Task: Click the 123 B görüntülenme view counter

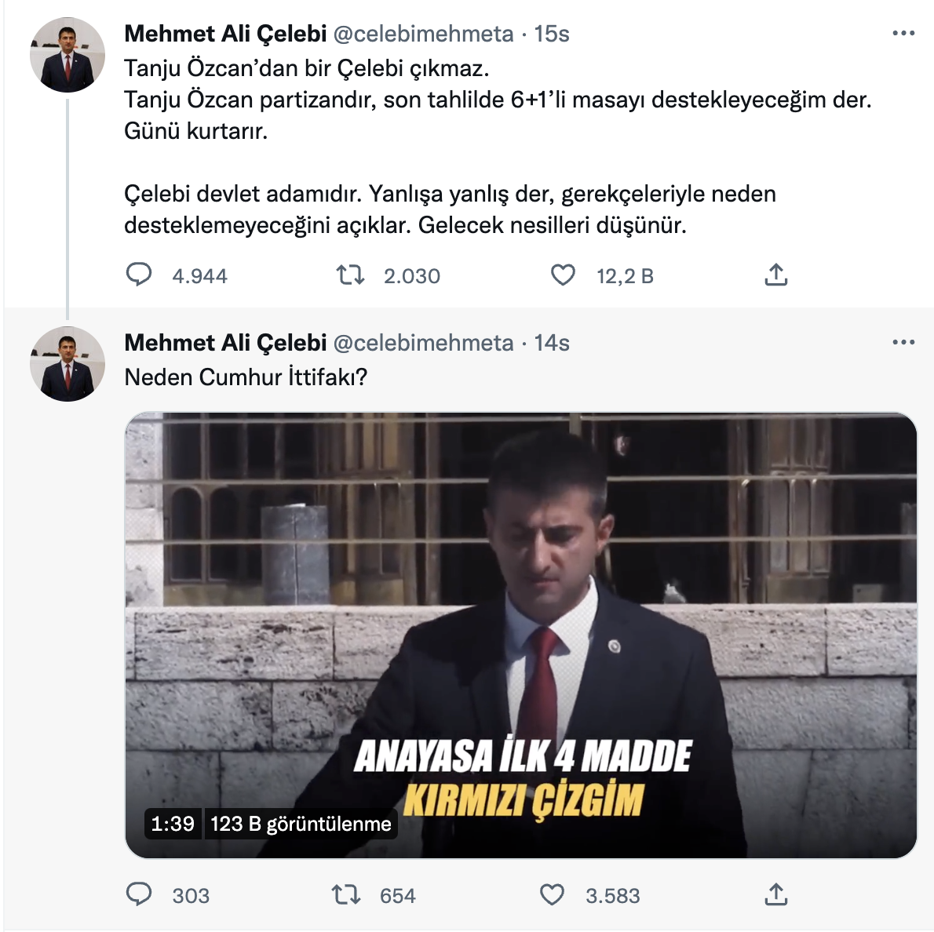Action: pyautogui.click(x=300, y=825)
